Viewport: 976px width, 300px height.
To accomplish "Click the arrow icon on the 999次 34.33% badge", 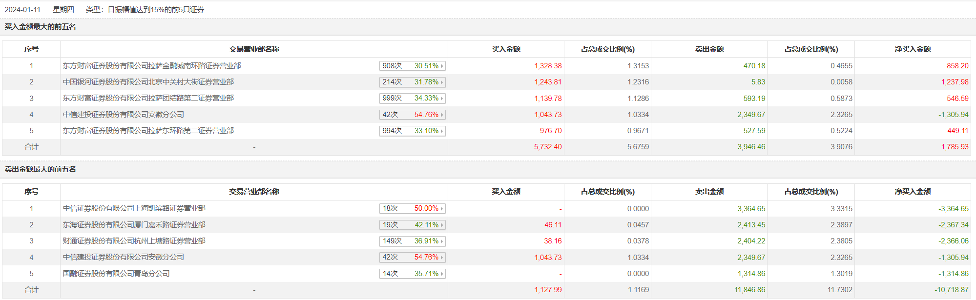I will [x=442, y=99].
